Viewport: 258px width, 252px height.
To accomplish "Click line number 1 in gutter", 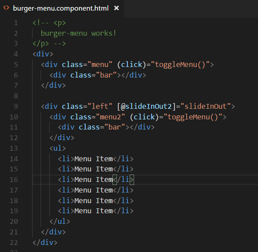I will (16, 23).
